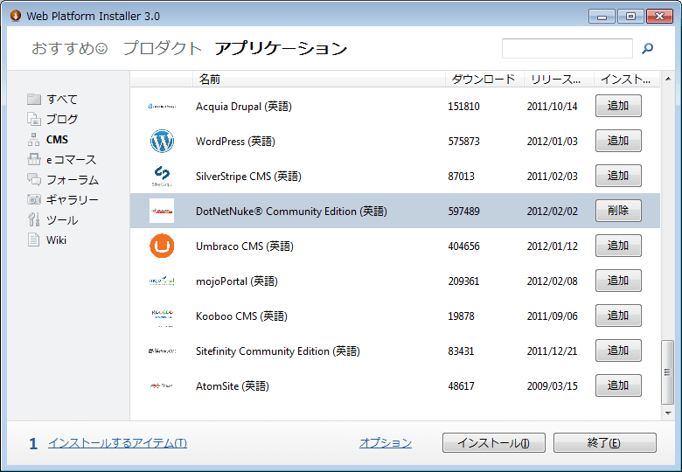Sort by the ダウンロード column header
This screenshot has width=682, height=472.
[484, 79]
